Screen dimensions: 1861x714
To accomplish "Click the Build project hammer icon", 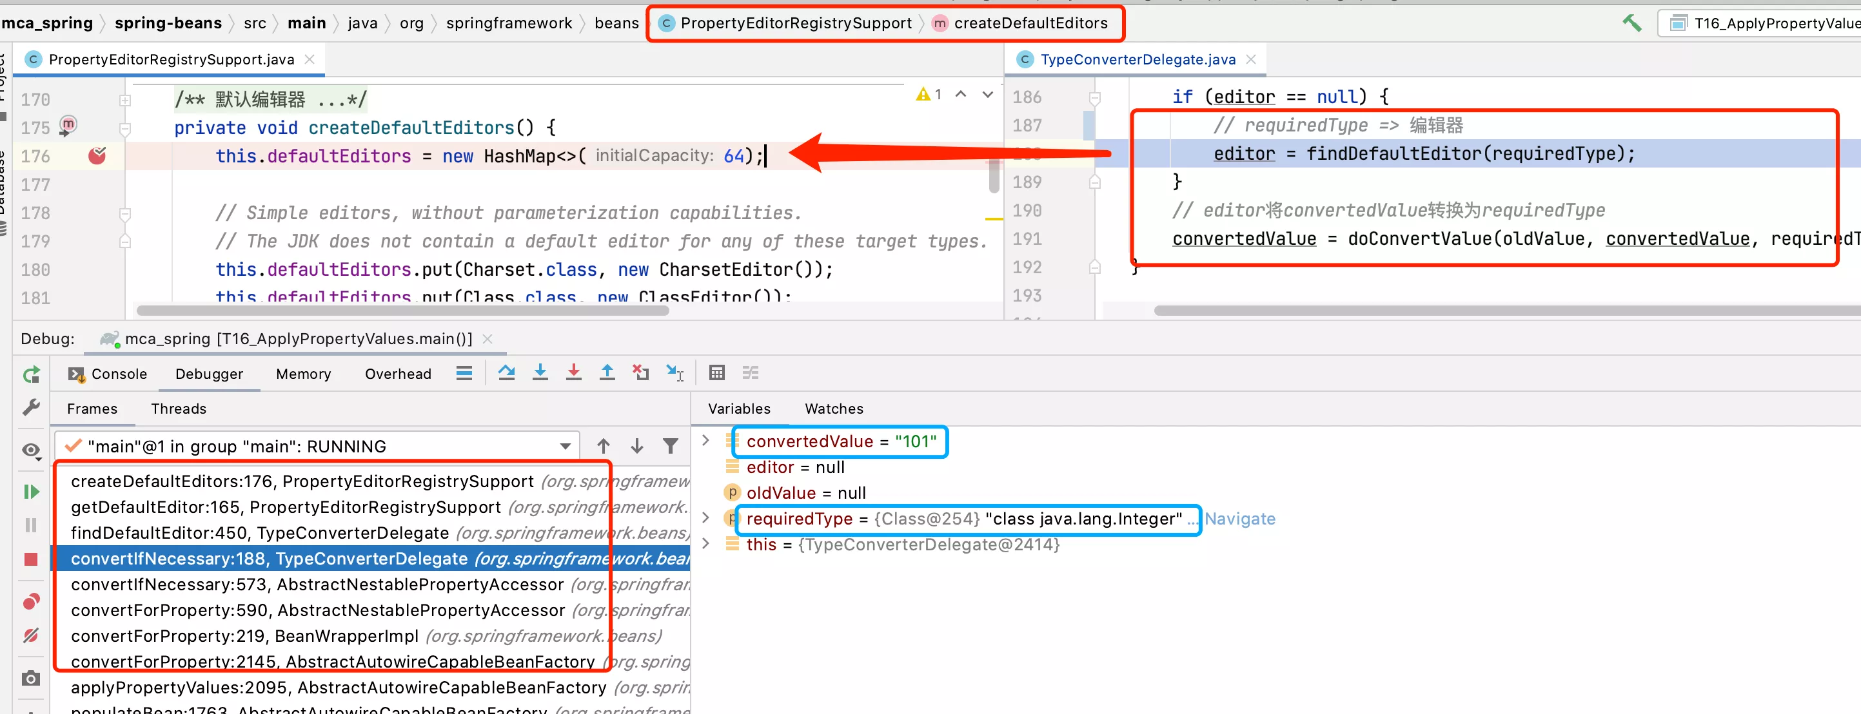I will click(x=1631, y=23).
